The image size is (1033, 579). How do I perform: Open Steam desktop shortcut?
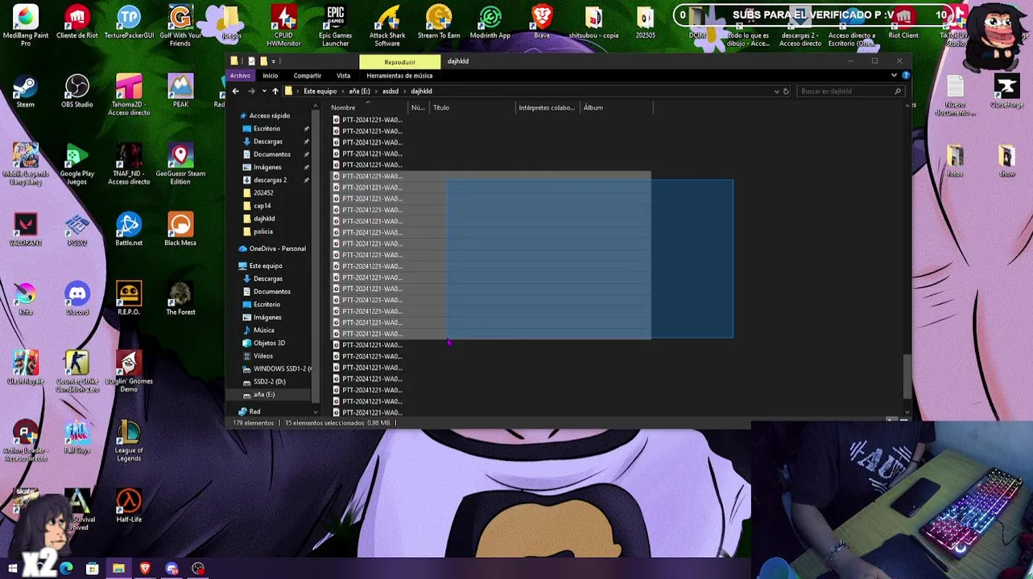point(25,92)
